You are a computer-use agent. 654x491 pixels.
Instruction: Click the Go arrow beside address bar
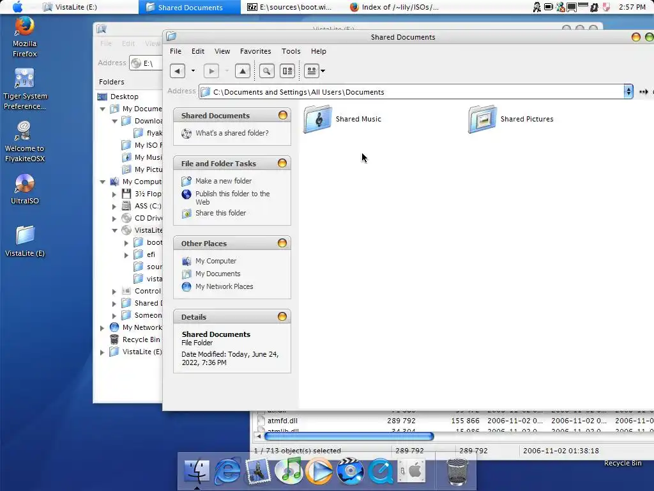click(x=644, y=92)
